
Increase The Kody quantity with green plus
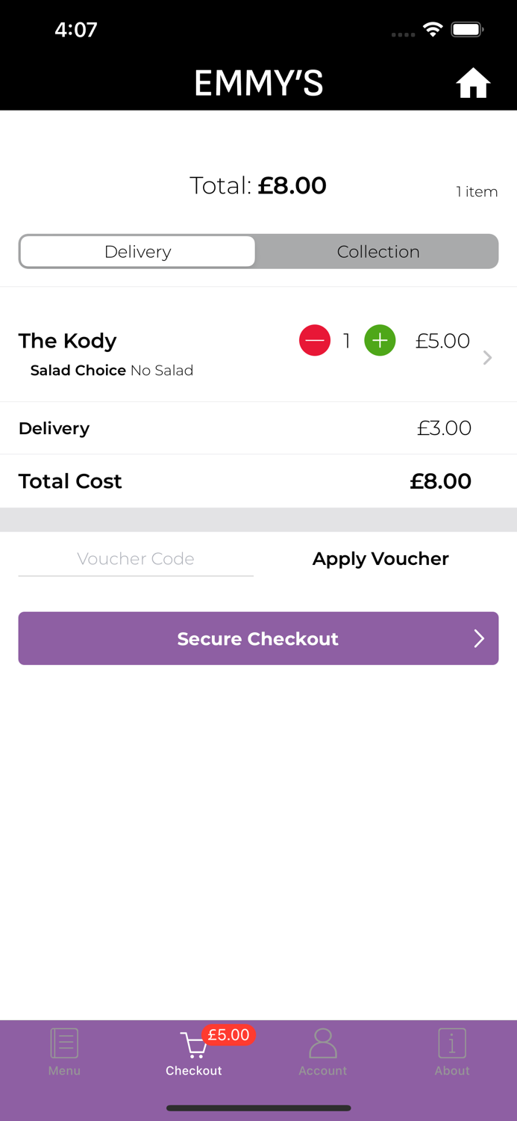pos(380,341)
